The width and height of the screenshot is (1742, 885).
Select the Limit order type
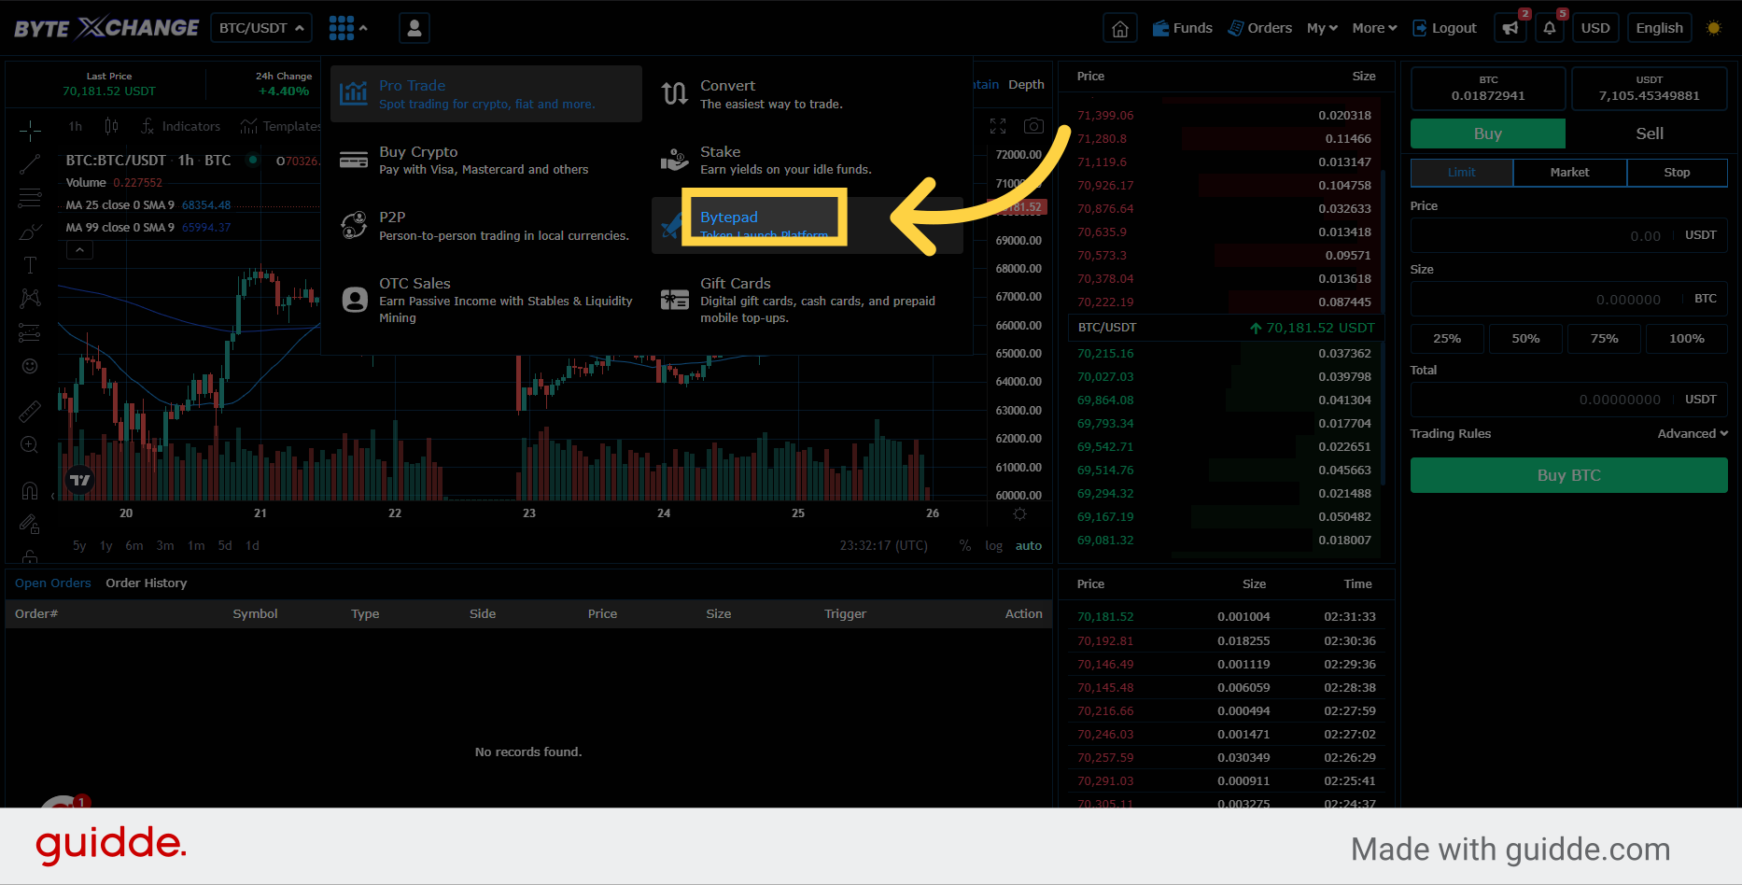[x=1462, y=173]
